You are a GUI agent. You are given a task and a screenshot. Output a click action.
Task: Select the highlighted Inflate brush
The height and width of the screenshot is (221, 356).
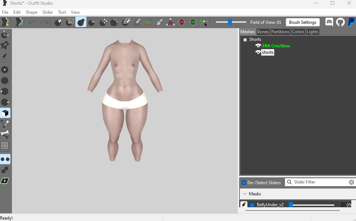tap(81, 22)
